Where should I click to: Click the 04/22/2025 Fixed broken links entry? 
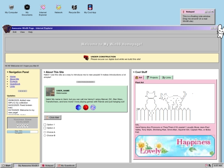[x=20, y=107]
